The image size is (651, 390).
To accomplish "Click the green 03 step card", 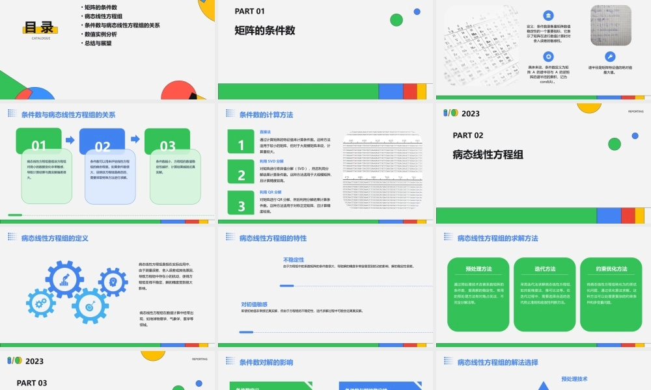I will 167,141.
